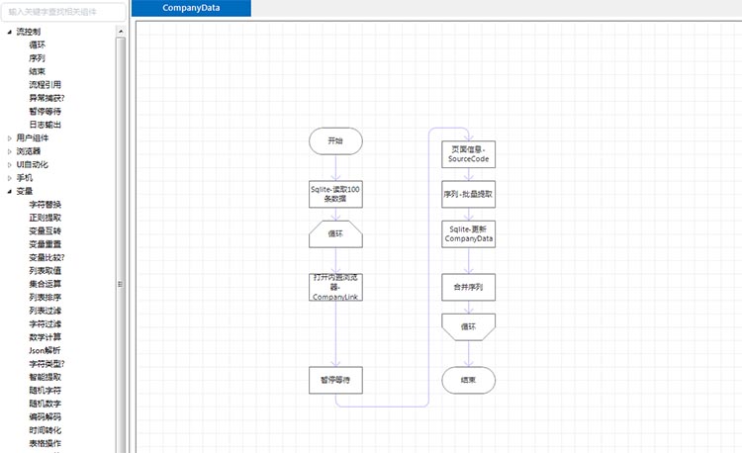The image size is (742, 453).
Task: Select 智能提取 in the tree
Action: pyautogui.click(x=45, y=377)
